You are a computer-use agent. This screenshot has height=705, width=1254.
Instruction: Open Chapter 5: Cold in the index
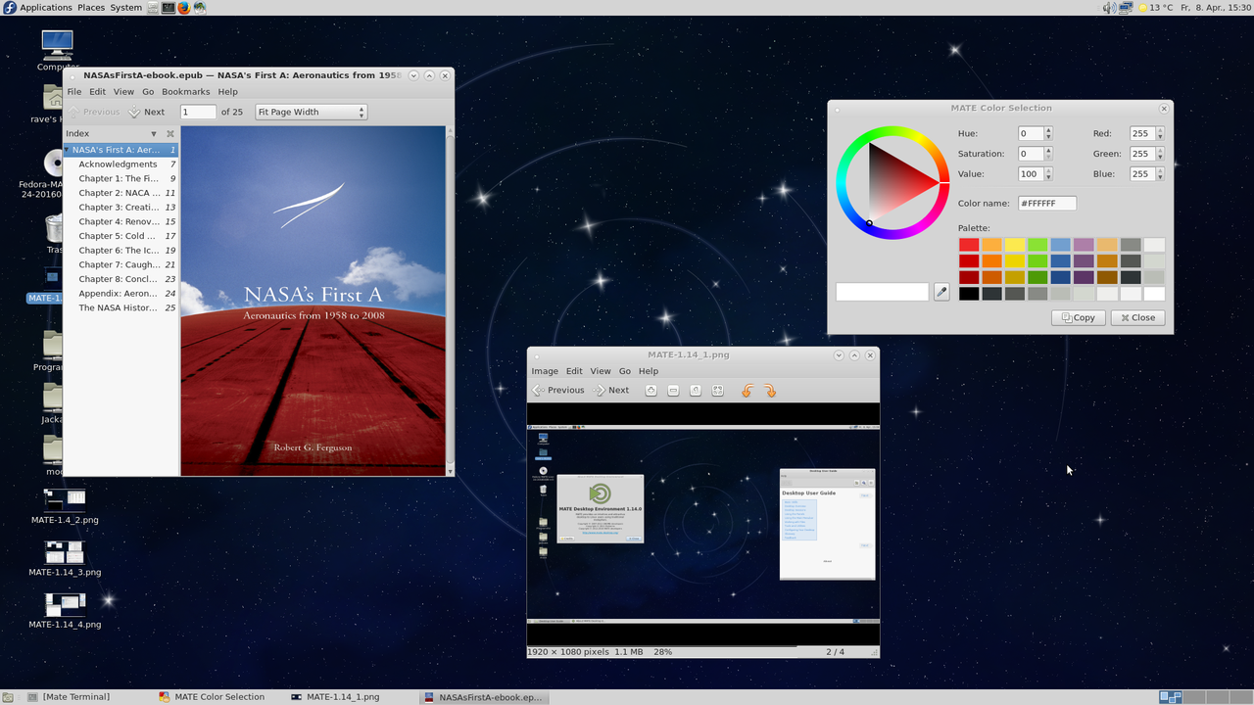click(x=117, y=236)
